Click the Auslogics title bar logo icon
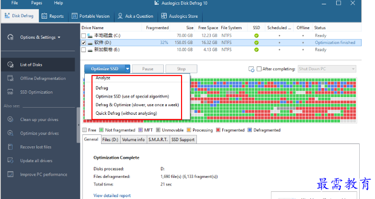 click(157, 3)
